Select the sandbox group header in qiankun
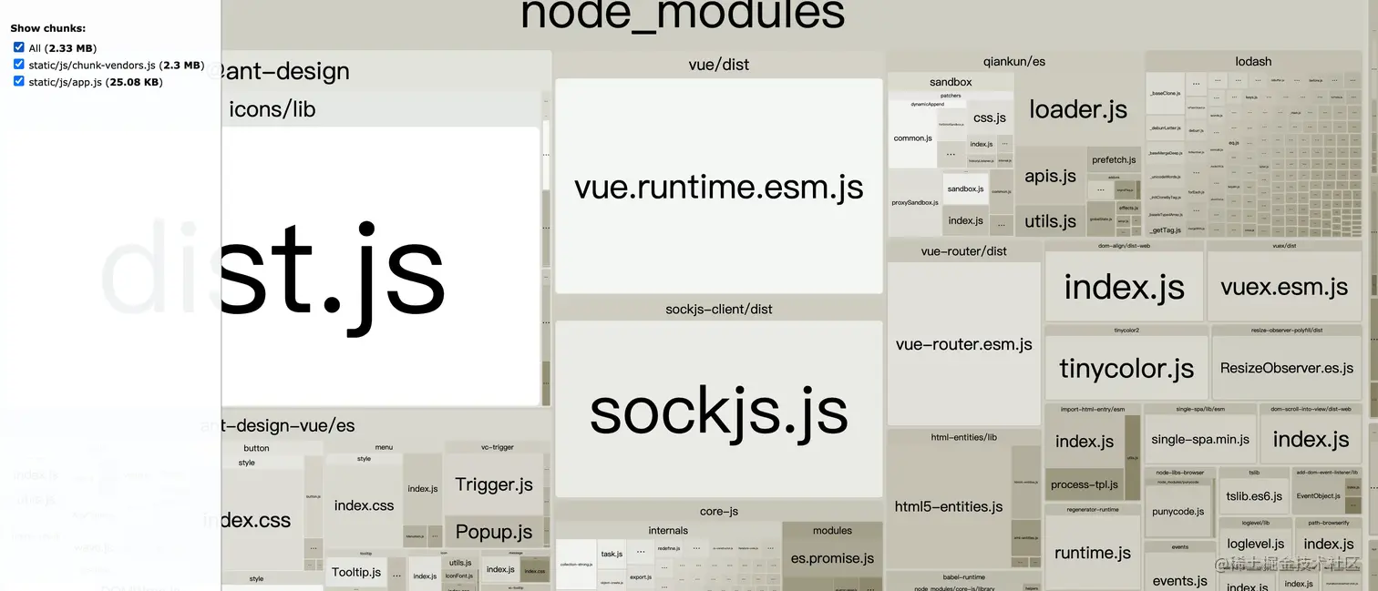1378x591 pixels. pyautogui.click(x=951, y=82)
